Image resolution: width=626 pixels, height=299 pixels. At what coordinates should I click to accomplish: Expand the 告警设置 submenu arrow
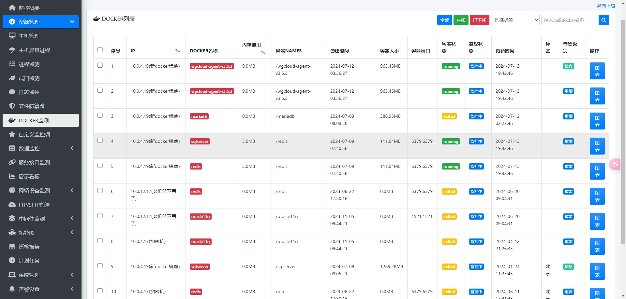click(72, 289)
